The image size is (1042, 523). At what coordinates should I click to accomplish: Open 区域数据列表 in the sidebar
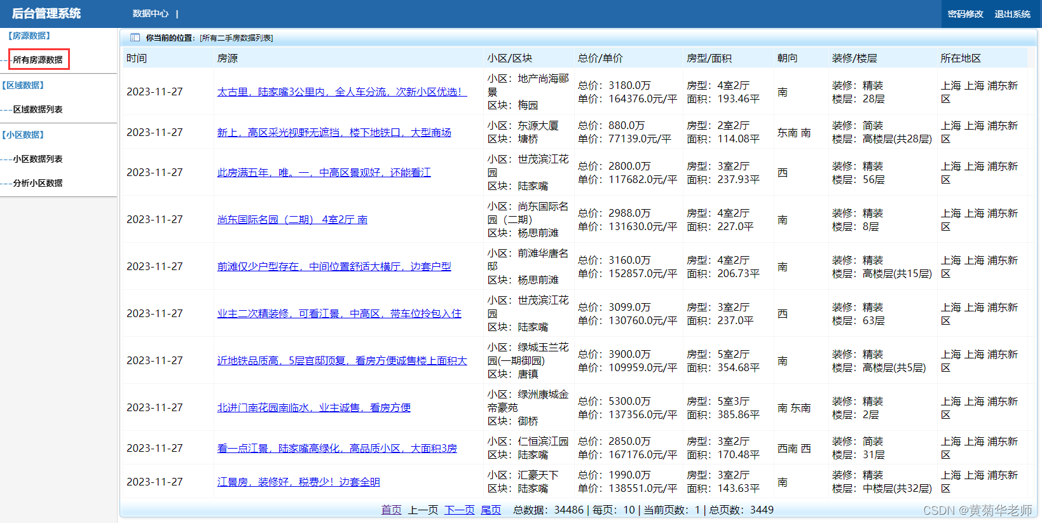[x=38, y=109]
